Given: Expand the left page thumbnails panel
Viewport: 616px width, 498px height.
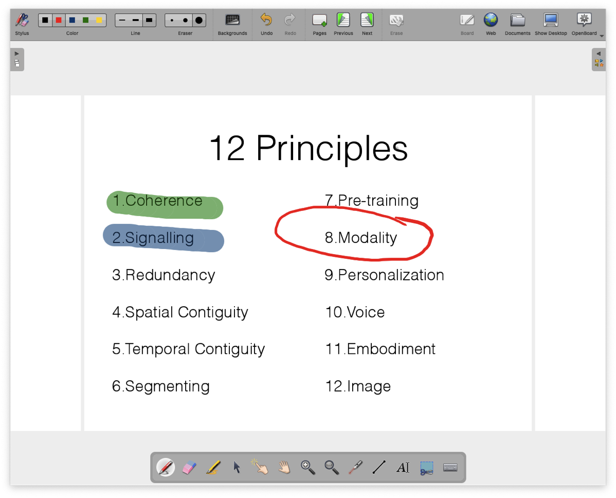Looking at the screenshot, I should coord(17,59).
